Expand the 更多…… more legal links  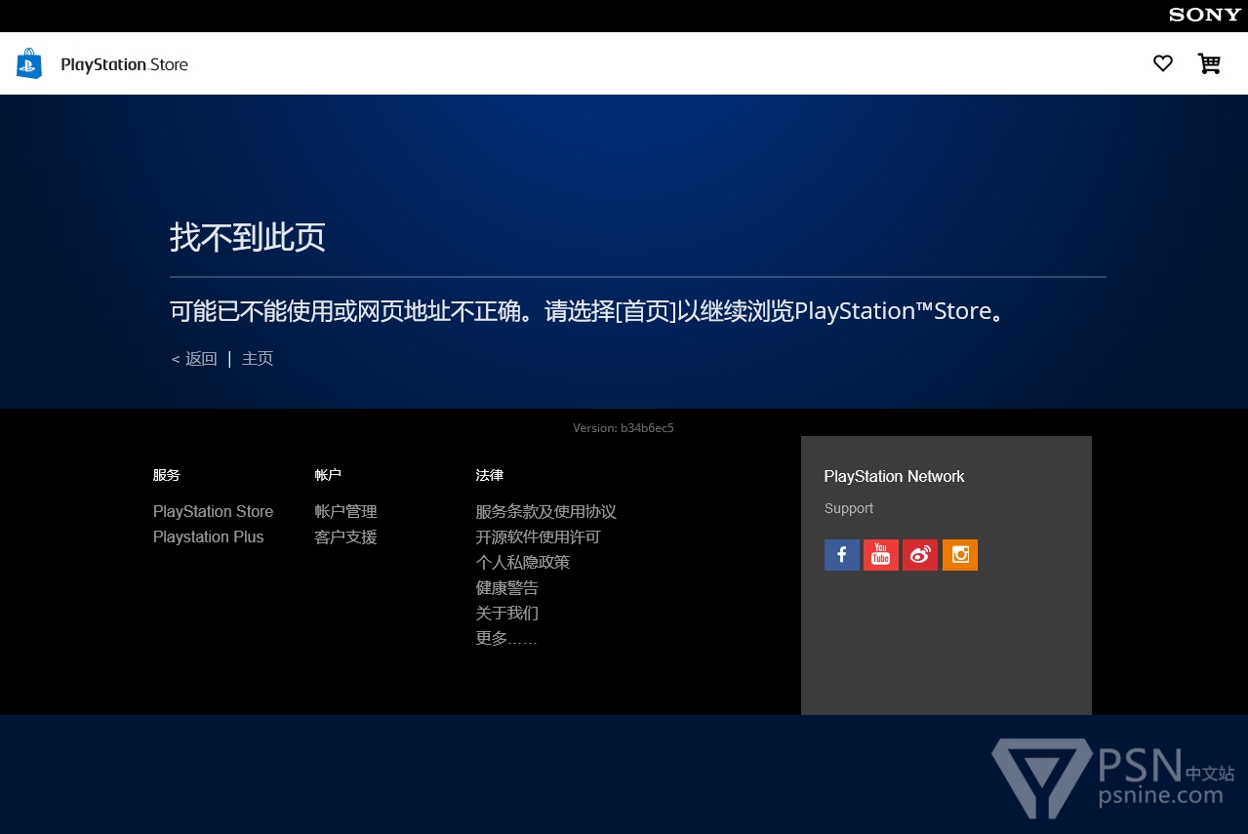505,639
